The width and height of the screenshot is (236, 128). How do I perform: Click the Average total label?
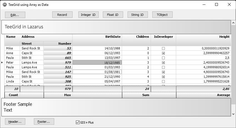(223, 95)
